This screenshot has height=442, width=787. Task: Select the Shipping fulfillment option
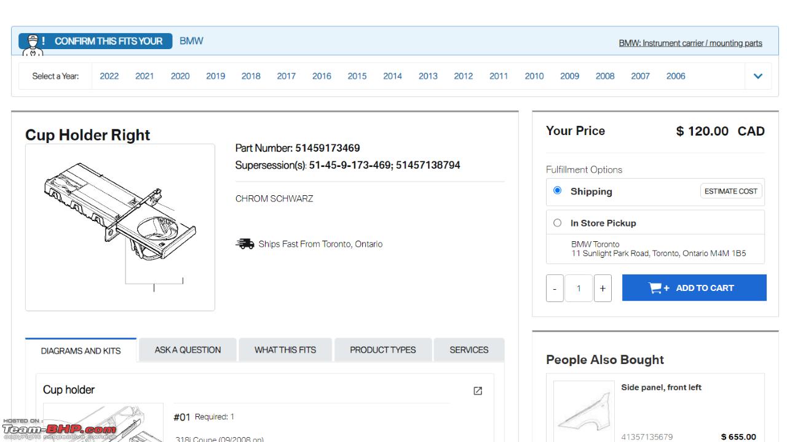point(557,190)
